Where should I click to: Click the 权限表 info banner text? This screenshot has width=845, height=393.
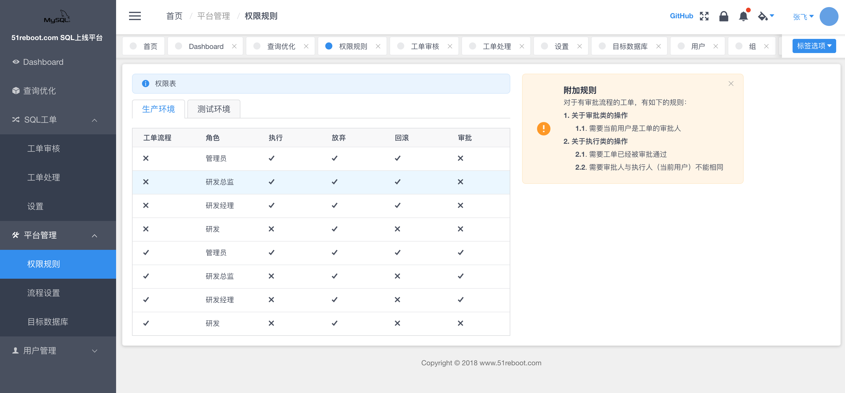pyautogui.click(x=165, y=84)
